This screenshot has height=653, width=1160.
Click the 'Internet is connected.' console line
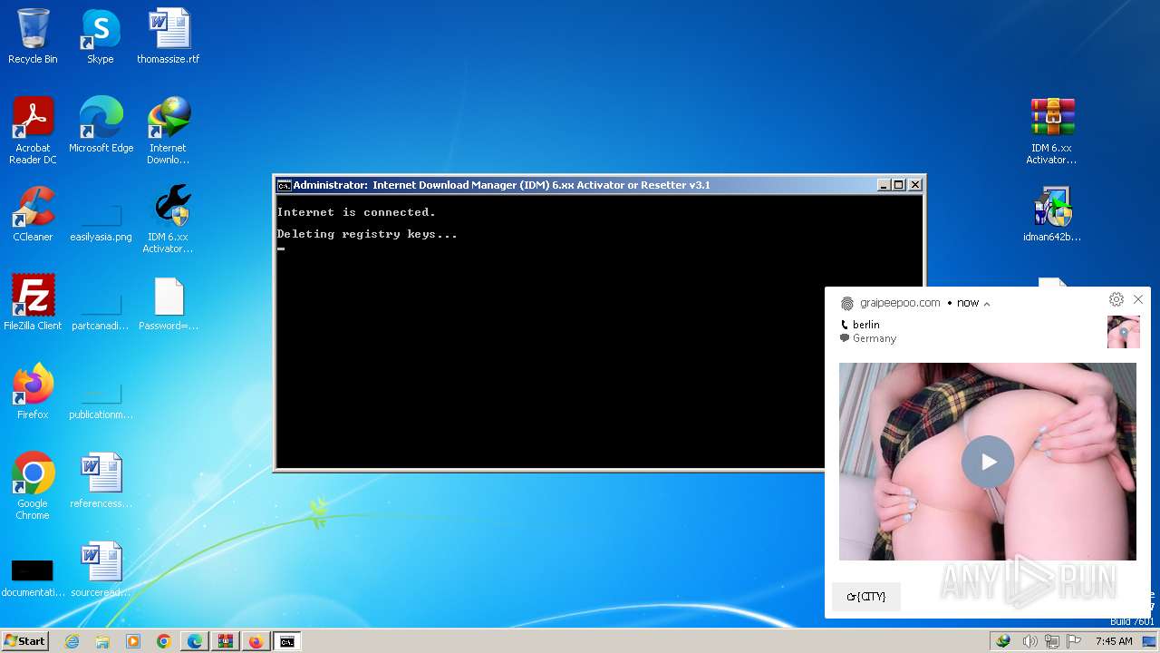pos(356,212)
